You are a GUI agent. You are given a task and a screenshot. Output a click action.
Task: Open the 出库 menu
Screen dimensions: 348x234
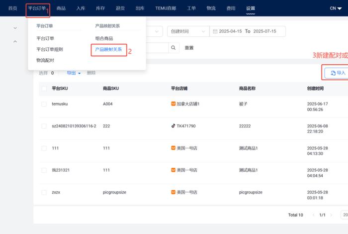point(140,8)
